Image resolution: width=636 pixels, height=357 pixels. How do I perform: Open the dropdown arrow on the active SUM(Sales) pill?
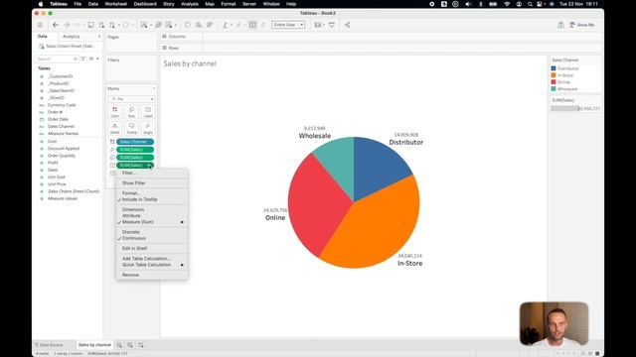point(150,166)
